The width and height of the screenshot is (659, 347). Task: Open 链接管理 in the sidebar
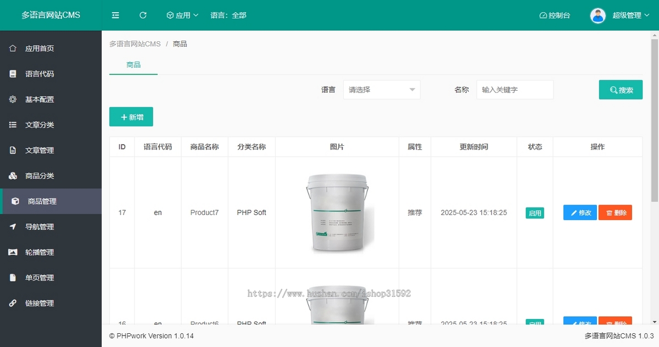point(51,303)
